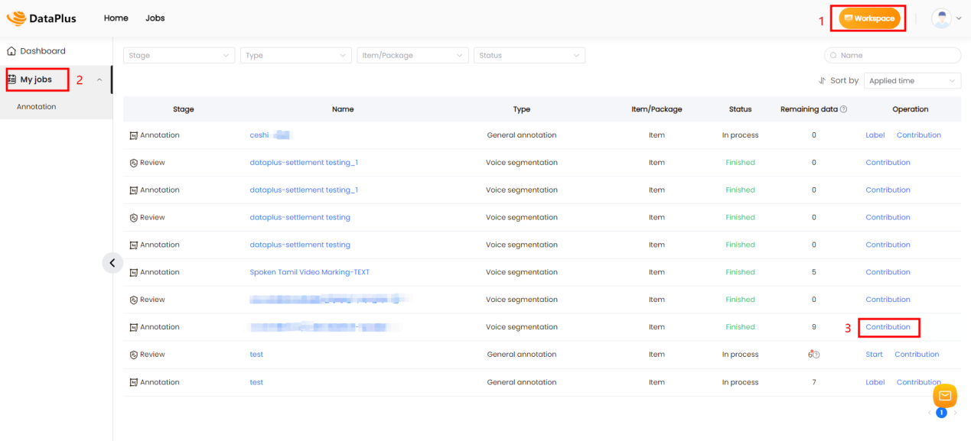The image size is (971, 441).
Task: Click General annotation type in ceshi row
Action: 522,135
